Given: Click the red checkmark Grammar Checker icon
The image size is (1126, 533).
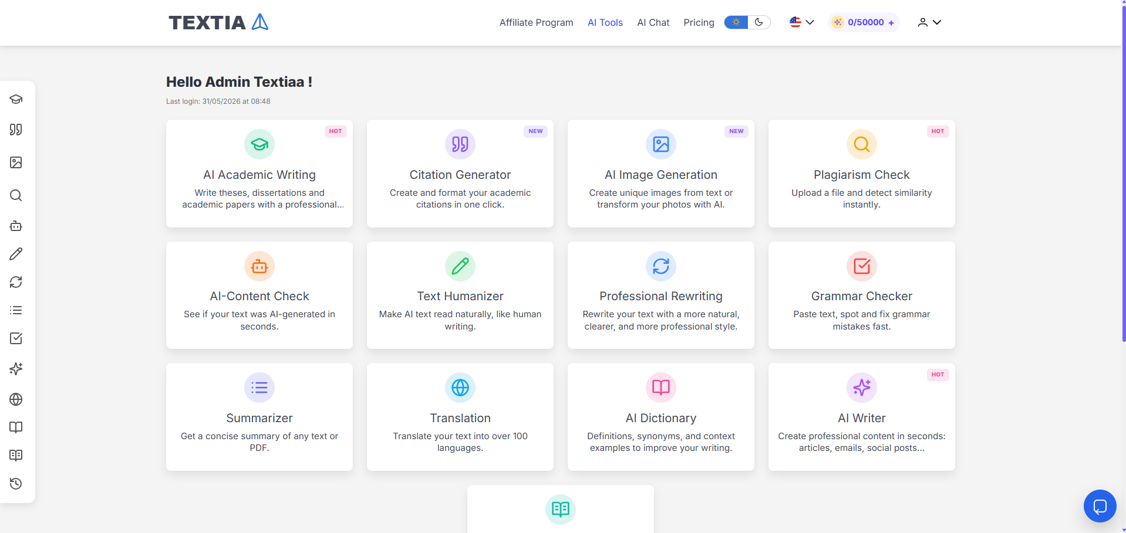Looking at the screenshot, I should tap(862, 266).
